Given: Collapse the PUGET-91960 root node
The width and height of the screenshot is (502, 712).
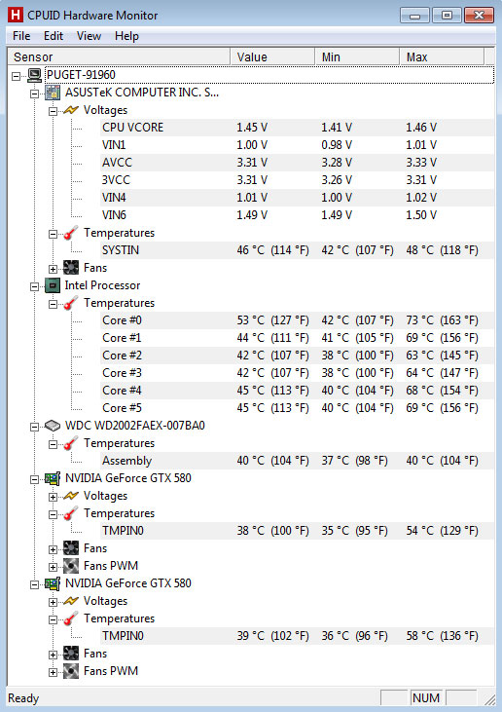Looking at the screenshot, I should pos(17,76).
